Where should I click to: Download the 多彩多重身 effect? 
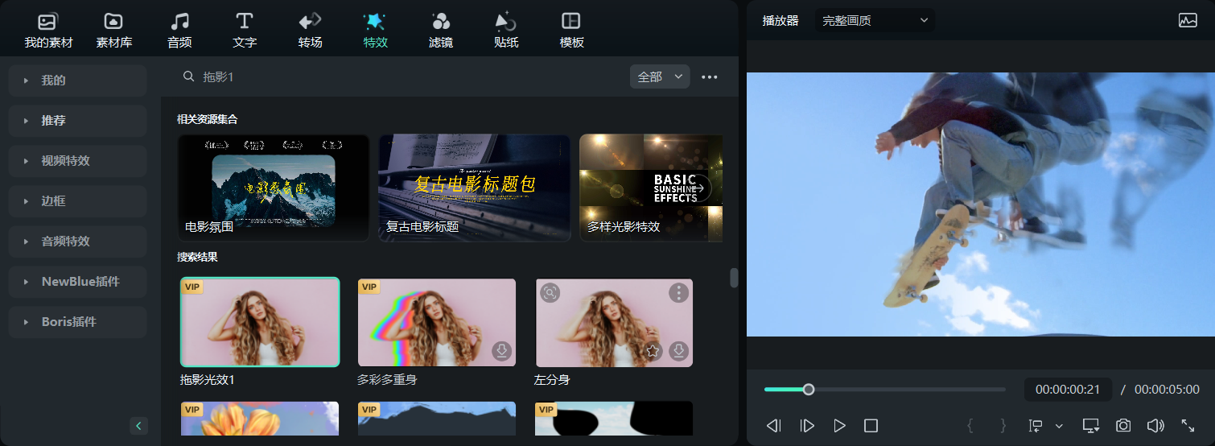click(x=502, y=352)
